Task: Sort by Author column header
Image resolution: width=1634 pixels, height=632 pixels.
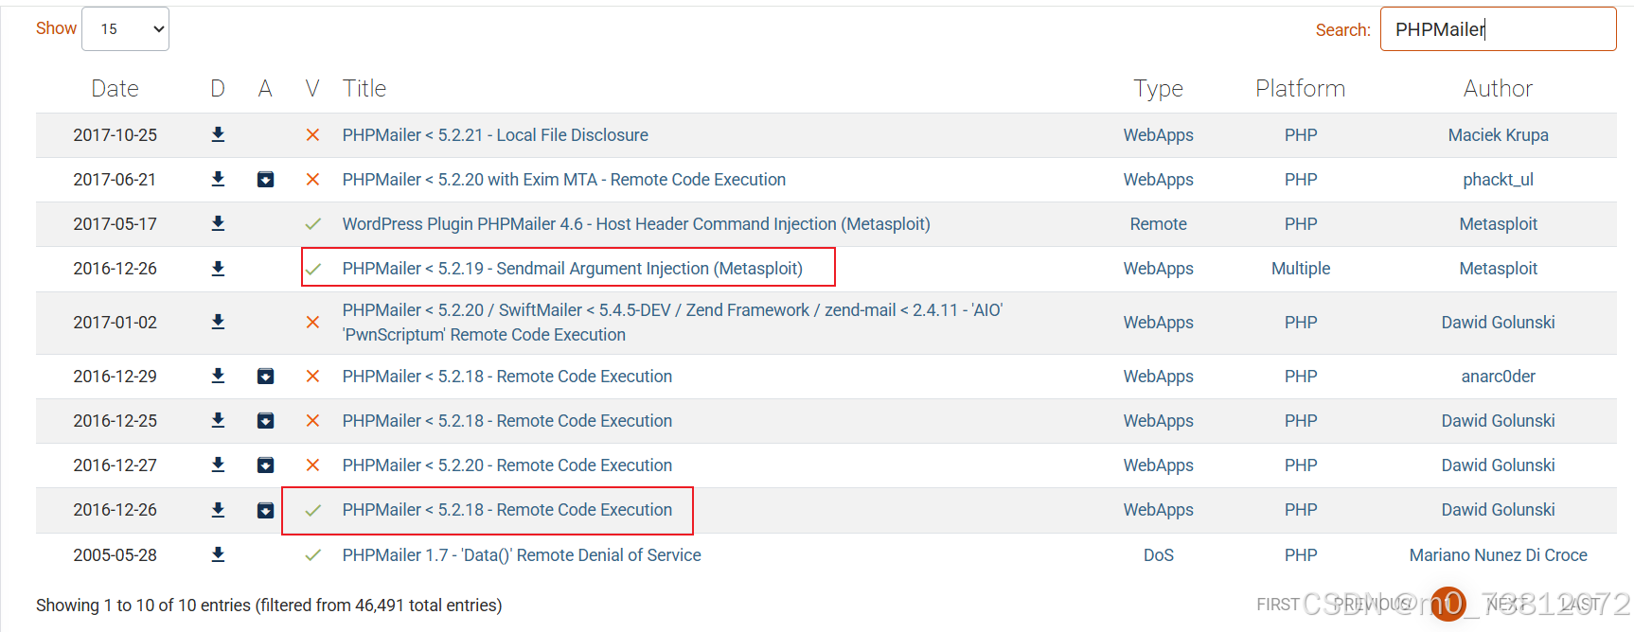Action: pos(1498,88)
